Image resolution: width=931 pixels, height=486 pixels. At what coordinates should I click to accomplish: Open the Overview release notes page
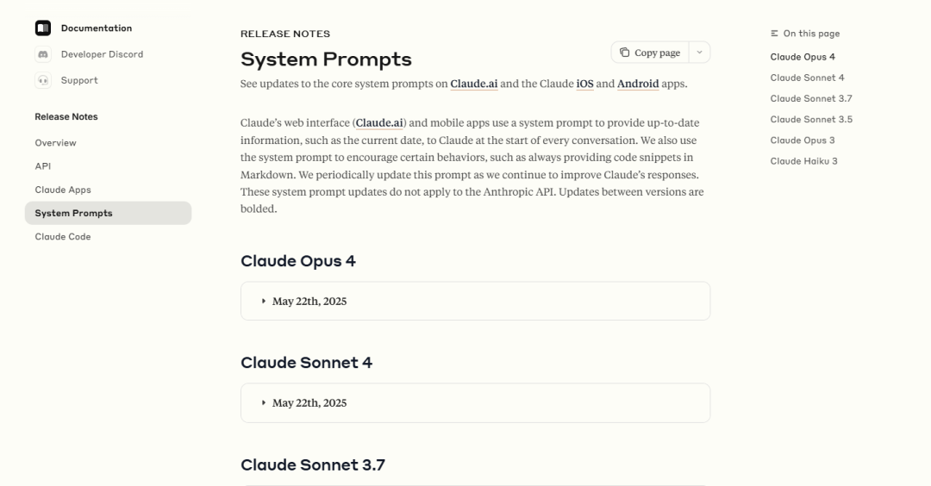(x=55, y=143)
